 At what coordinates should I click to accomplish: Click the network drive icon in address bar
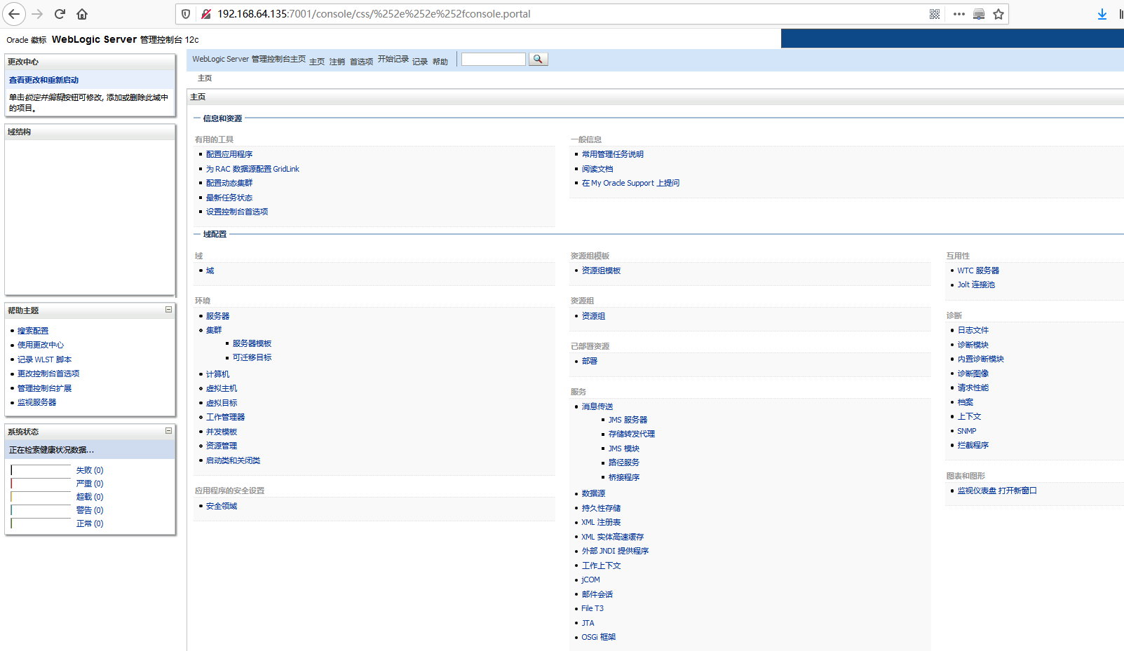click(x=979, y=14)
